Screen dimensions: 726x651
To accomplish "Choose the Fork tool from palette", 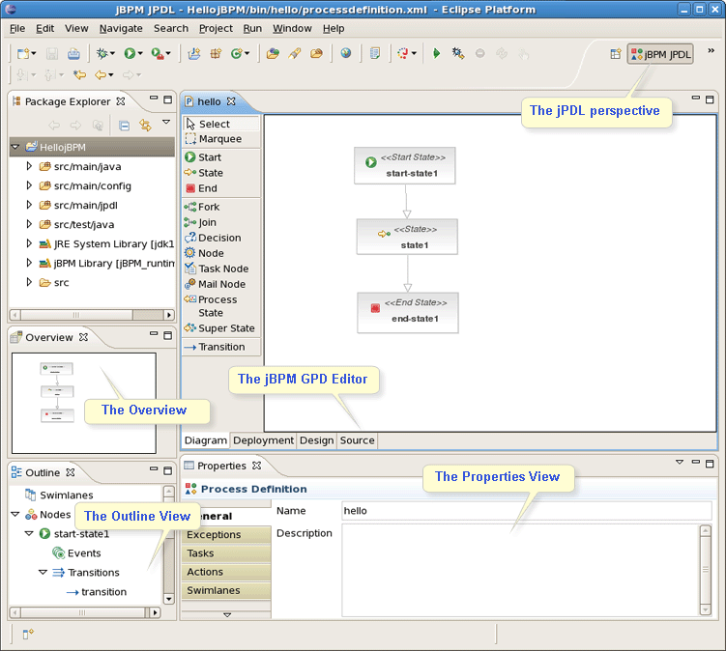I will (208, 207).
